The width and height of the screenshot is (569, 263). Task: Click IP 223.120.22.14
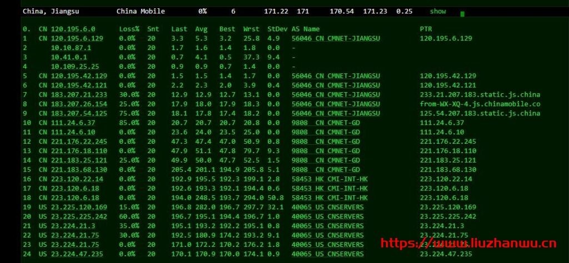coord(77,179)
